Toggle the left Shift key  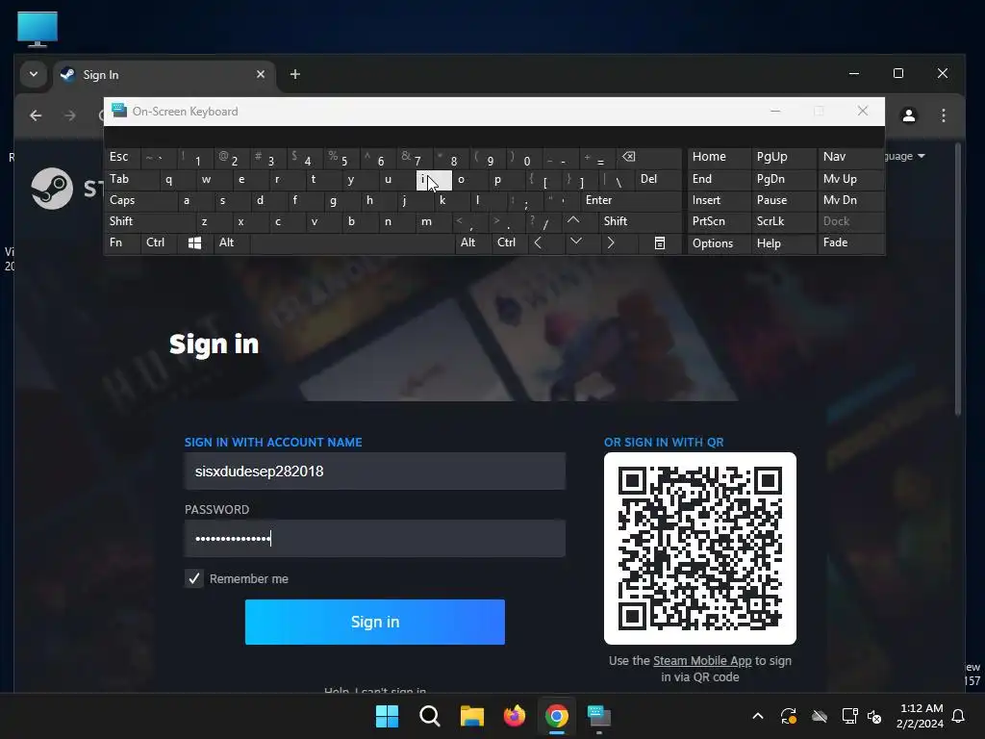[x=150, y=221]
